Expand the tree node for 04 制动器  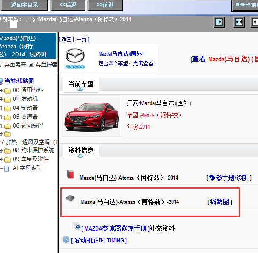click(x=1, y=108)
